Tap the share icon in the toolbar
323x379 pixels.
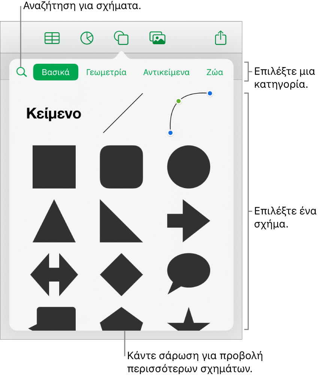tap(221, 37)
